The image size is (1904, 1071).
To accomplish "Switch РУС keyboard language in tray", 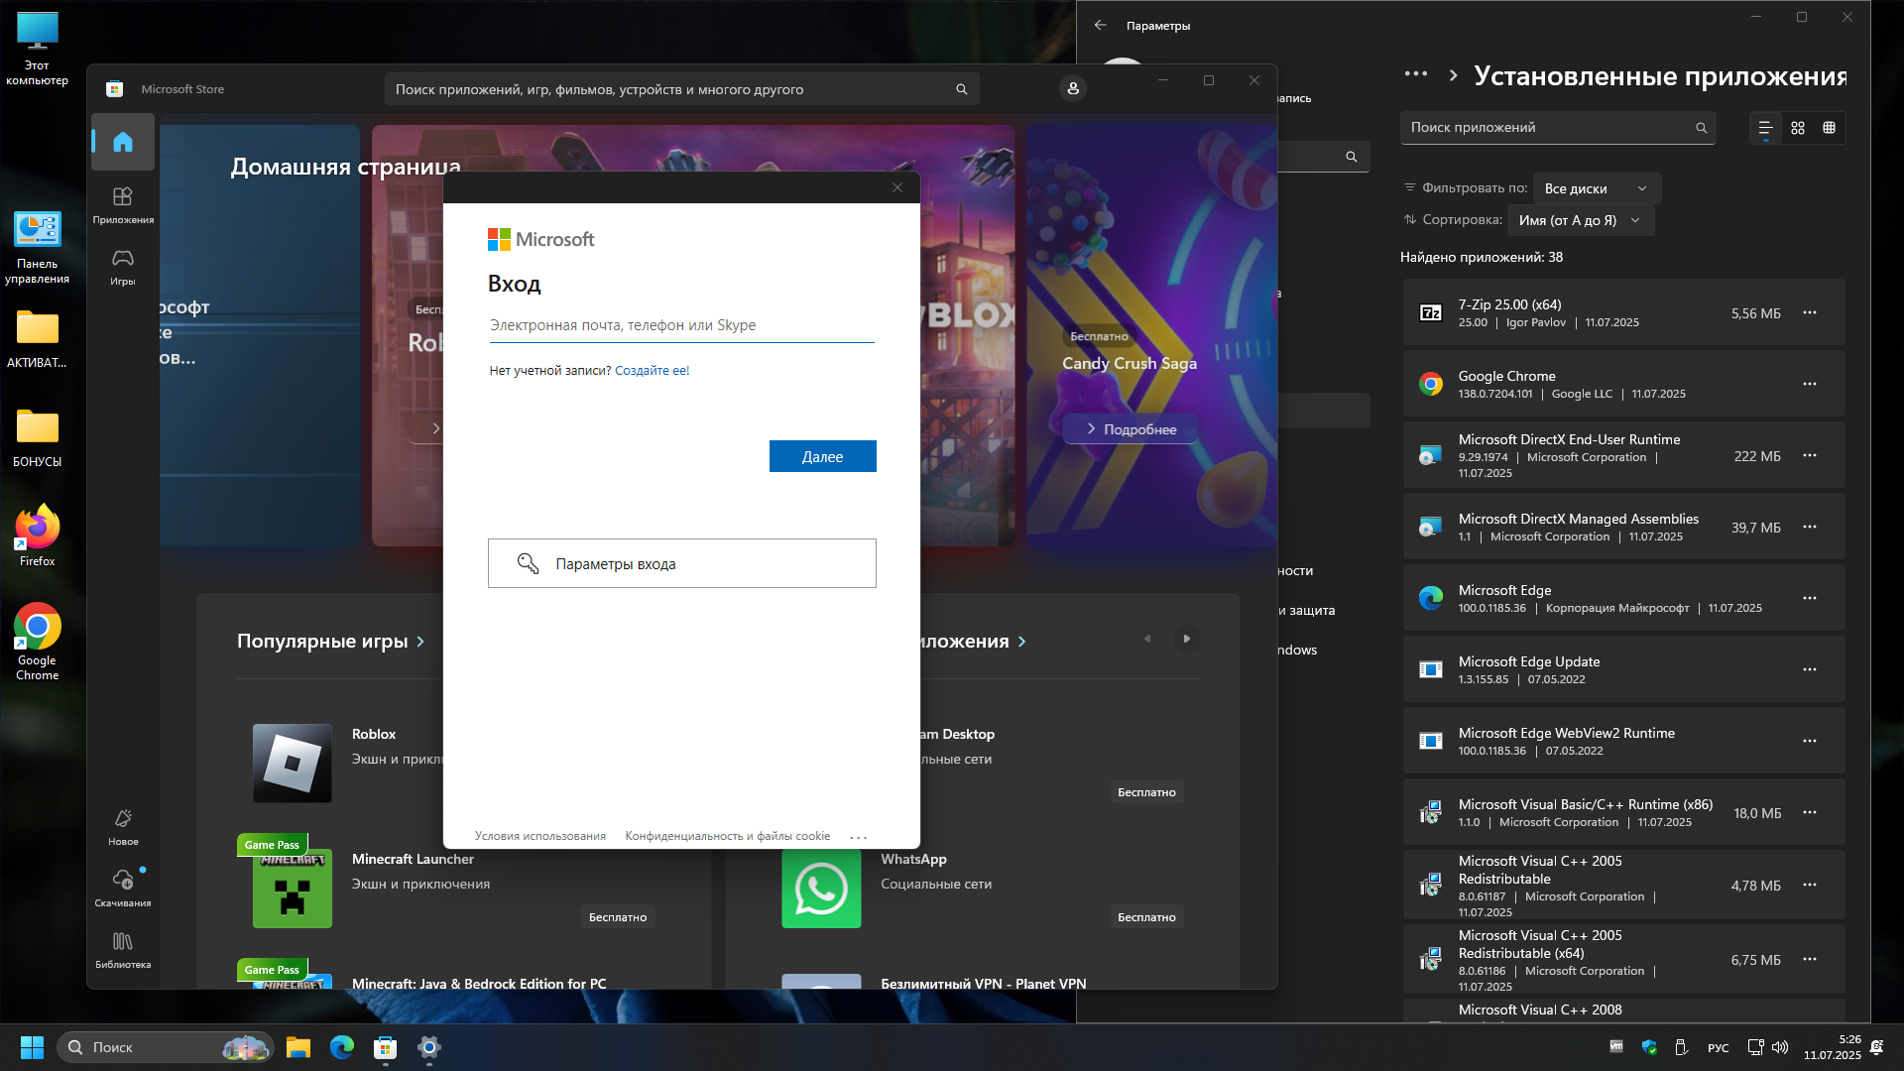I will tap(1719, 1048).
